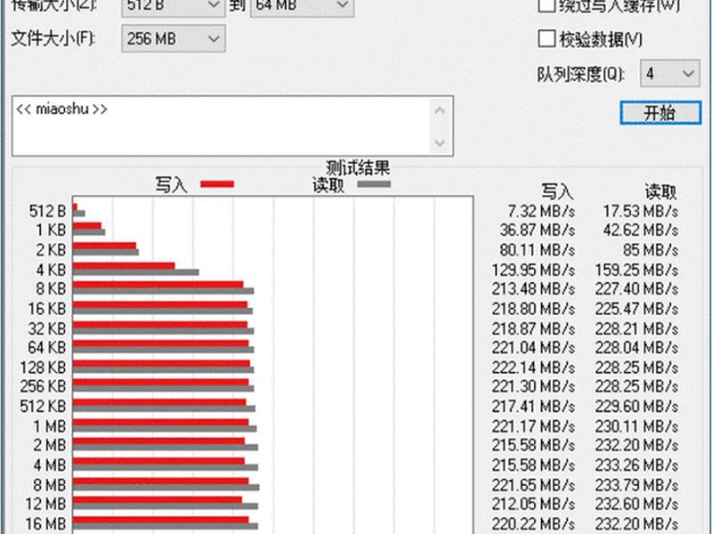Click the 227.40 MB/s read value
Screen dimensions: 712x534
[636, 288]
